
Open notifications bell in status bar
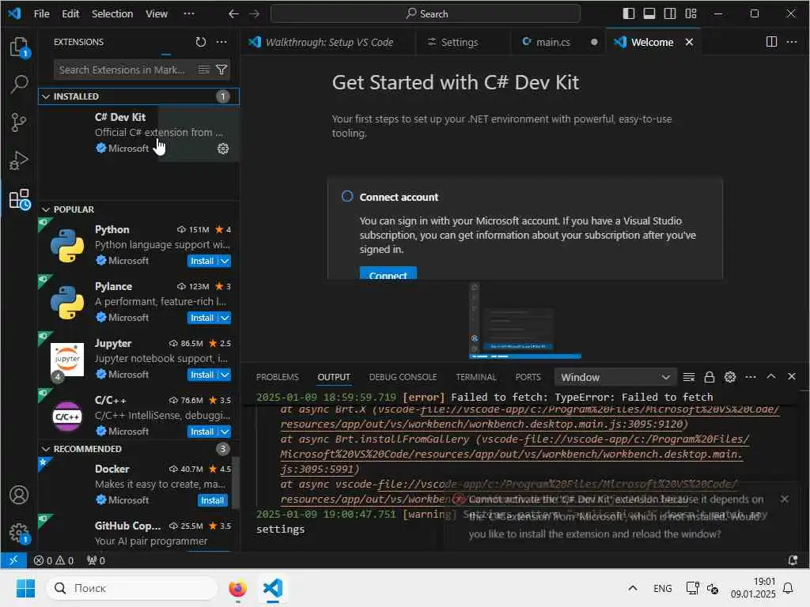coord(793,560)
